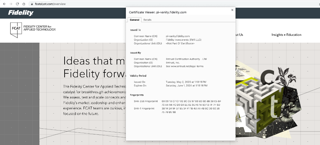Image resolution: width=320 pixels, height=145 pixels.
Task: Open the About Us navigation item
Action: pos(239,35)
